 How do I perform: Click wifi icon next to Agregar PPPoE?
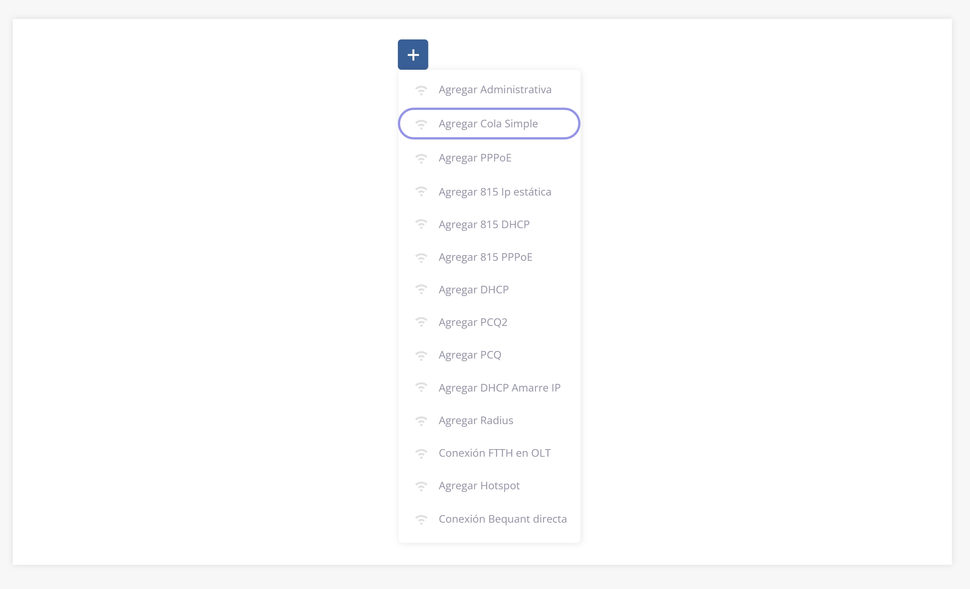(421, 158)
